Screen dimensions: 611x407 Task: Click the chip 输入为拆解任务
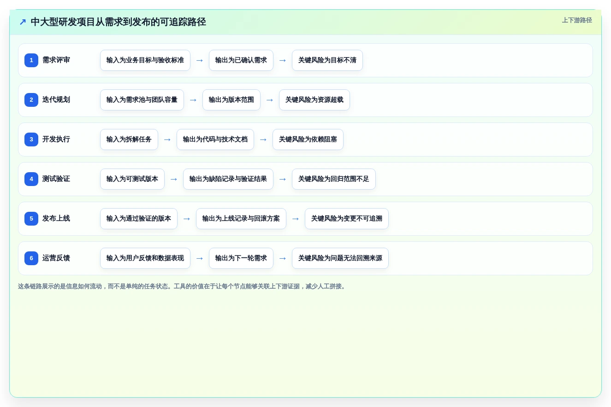[129, 140]
